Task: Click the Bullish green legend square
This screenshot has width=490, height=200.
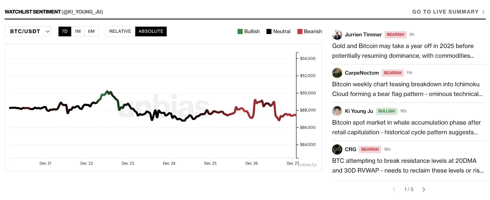Action: pos(240,31)
